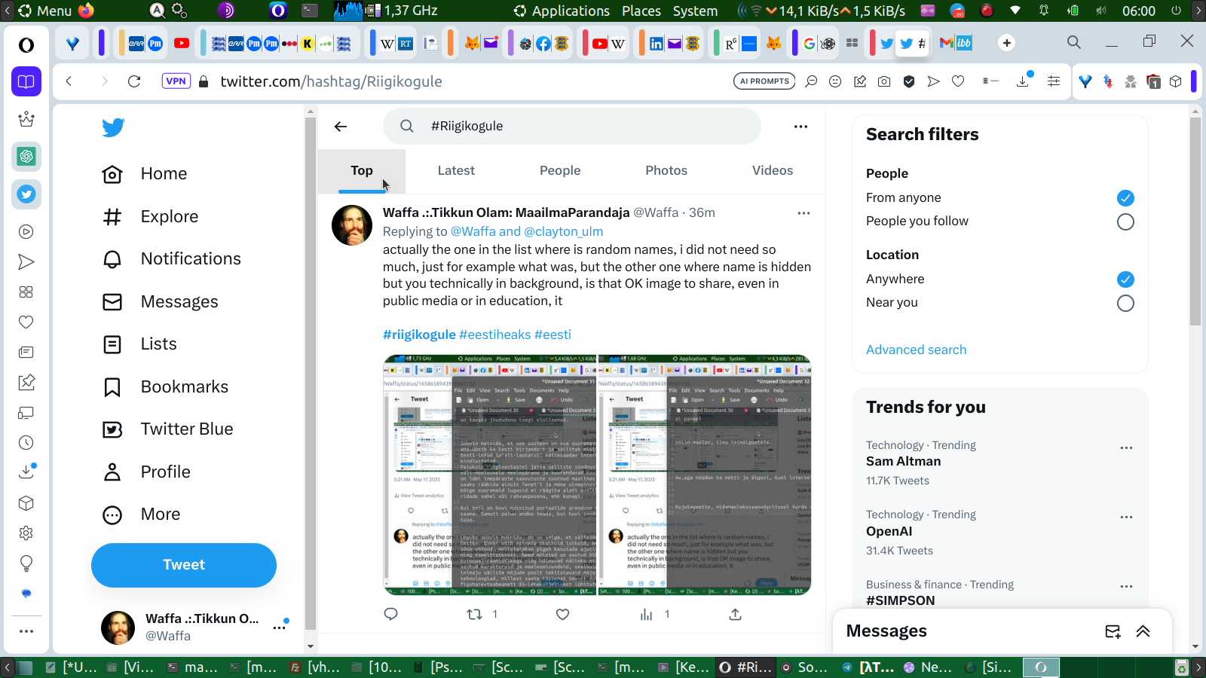Screen dimensions: 1206x678
Task: Open the left screenshot image in tweet
Action: pos(490,475)
